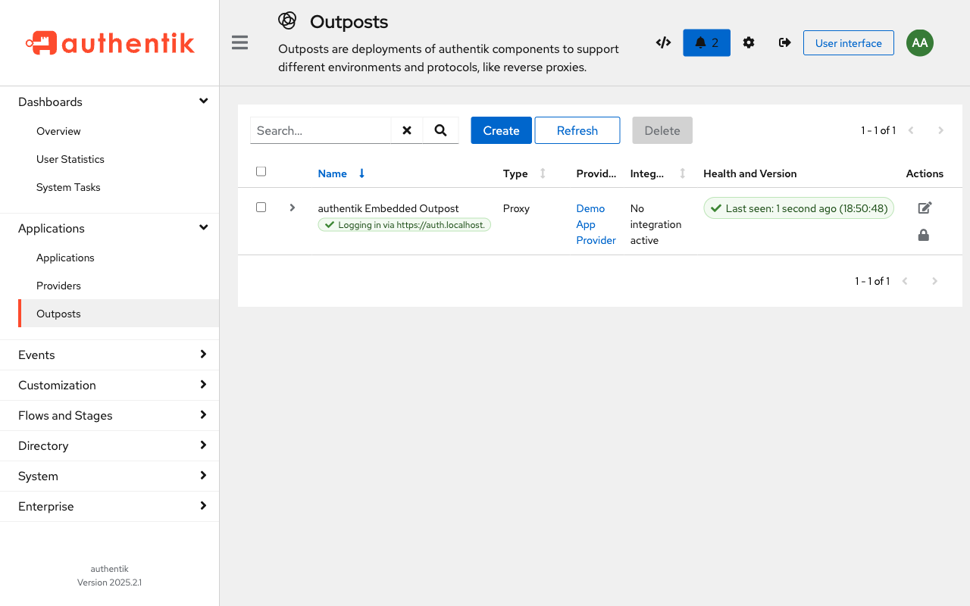Expand the Customization section
This screenshot has width=970, height=606.
pos(110,385)
